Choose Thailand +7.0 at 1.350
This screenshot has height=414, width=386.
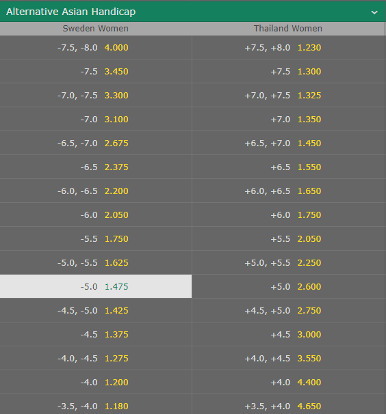click(x=288, y=119)
